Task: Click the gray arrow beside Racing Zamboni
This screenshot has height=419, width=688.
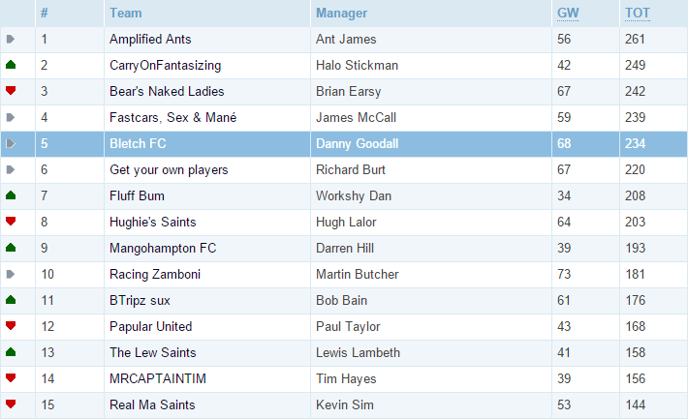Action: pos(11,274)
